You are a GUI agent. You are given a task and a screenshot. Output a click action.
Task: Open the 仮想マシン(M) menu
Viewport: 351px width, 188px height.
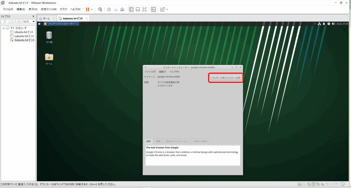coord(48,9)
